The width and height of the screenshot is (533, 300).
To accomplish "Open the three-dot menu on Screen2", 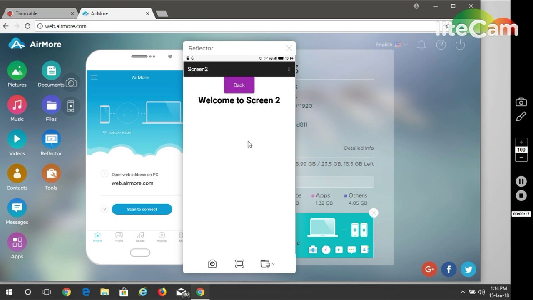I will coord(289,69).
